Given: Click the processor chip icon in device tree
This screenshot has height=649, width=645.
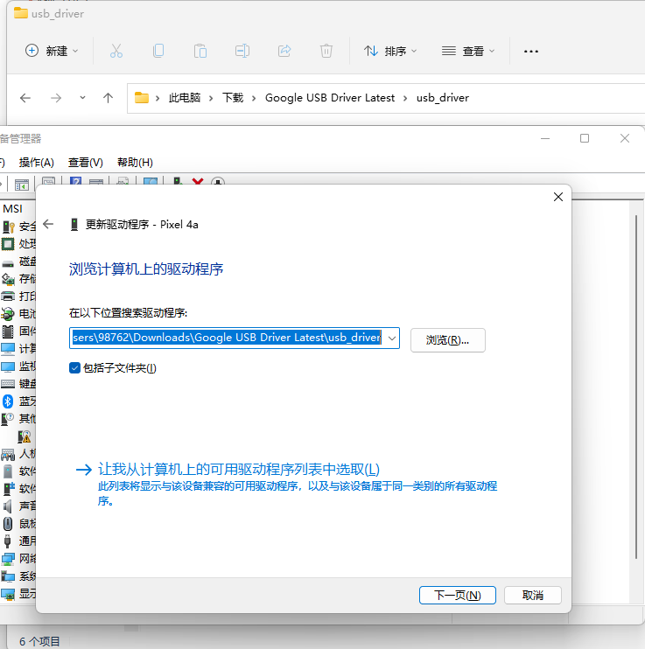Looking at the screenshot, I should 8,244.
